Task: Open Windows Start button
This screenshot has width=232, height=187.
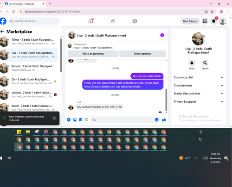Action: click(1, 158)
